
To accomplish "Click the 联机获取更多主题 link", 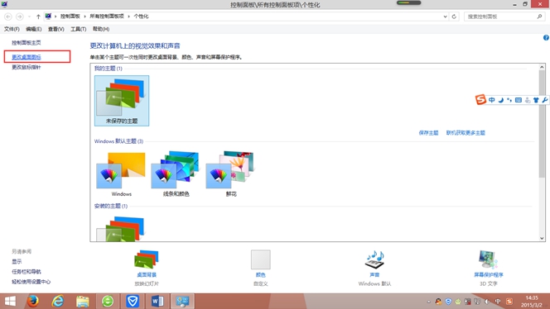I will point(466,133).
